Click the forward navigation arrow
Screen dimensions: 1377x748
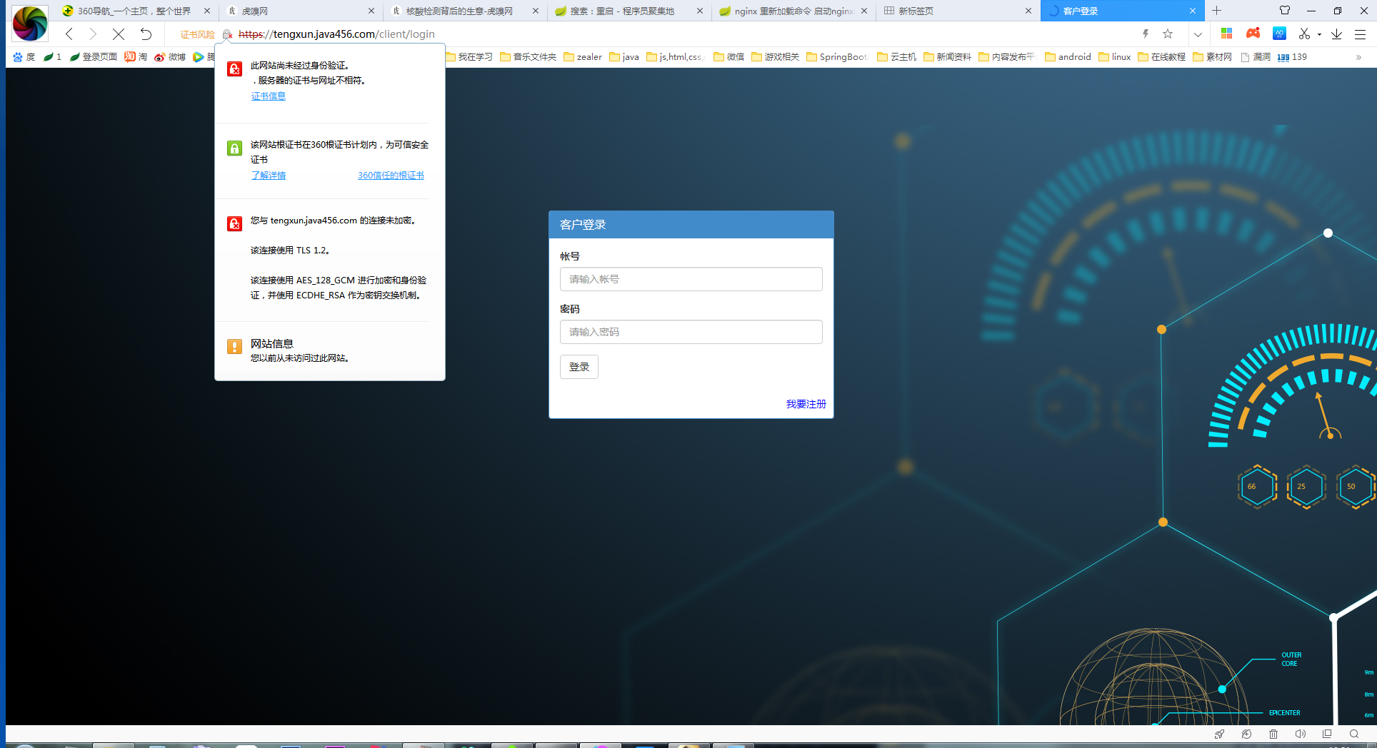(x=93, y=34)
